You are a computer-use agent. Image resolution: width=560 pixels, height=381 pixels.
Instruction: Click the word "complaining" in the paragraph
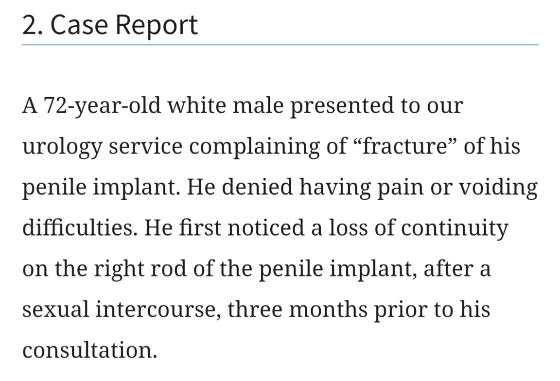pos(254,147)
